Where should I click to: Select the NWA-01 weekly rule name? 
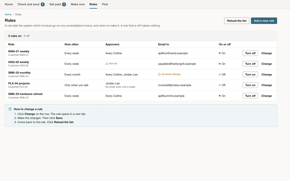(x=19, y=51)
